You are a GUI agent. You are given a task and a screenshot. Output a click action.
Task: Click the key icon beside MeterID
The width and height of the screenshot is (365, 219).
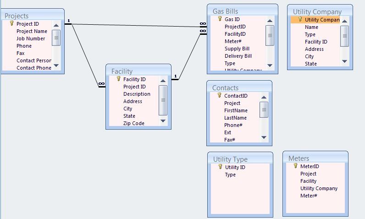click(x=296, y=166)
